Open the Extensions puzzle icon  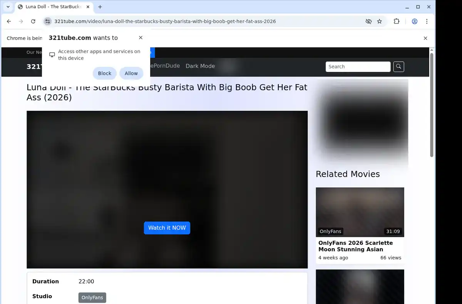397,22
